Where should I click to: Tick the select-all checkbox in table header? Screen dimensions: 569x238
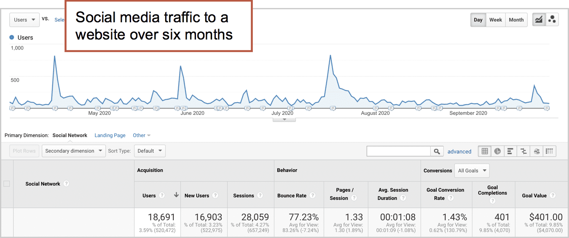[7, 183]
